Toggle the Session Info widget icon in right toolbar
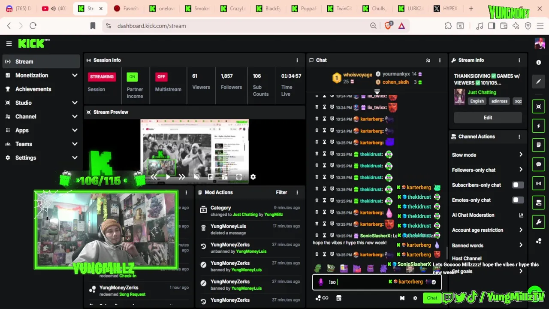The image size is (549, 309). tap(539, 184)
